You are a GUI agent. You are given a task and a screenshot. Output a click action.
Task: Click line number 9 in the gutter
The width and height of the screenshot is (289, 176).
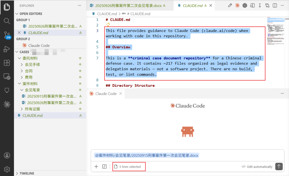pos(97,85)
